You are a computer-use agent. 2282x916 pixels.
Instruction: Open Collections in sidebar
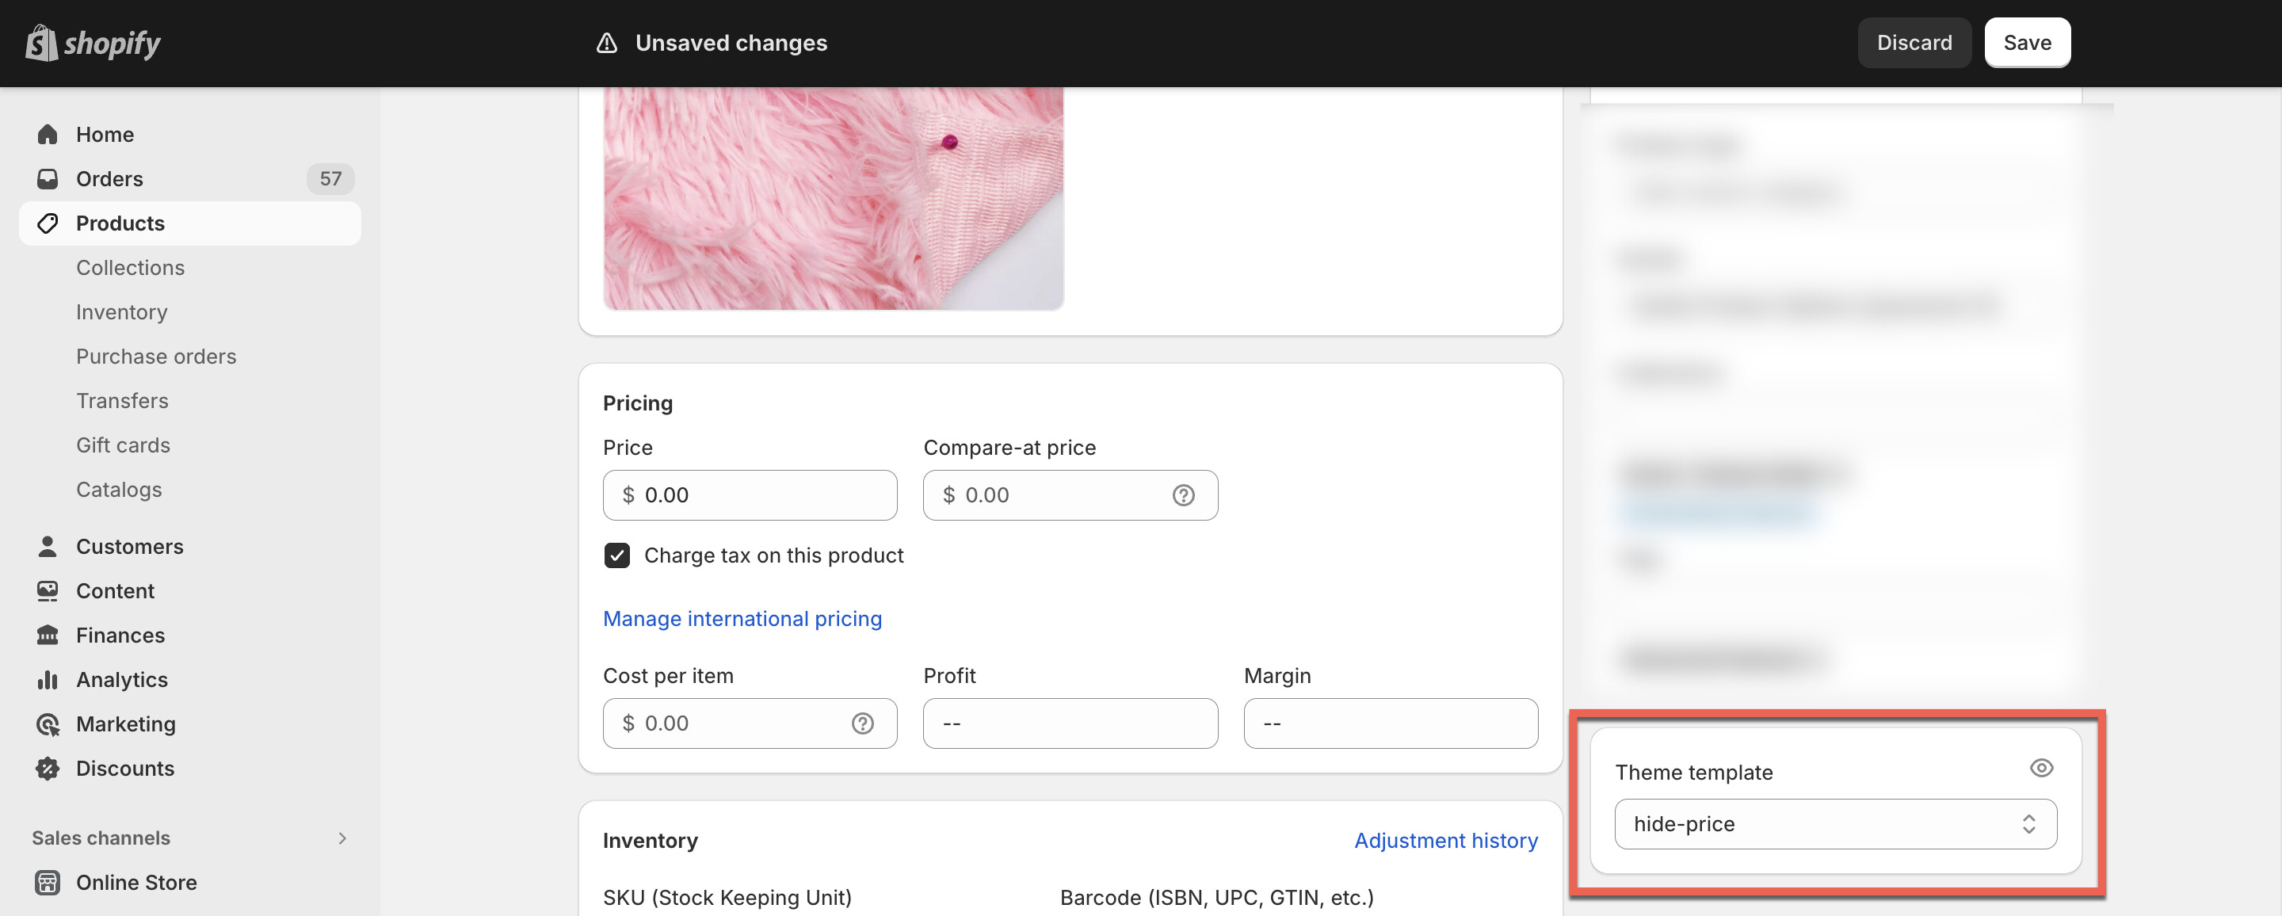(x=130, y=268)
